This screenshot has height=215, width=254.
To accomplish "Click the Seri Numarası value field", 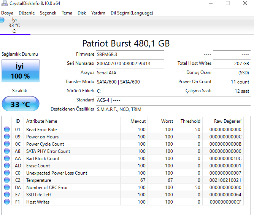I will pos(129,63).
